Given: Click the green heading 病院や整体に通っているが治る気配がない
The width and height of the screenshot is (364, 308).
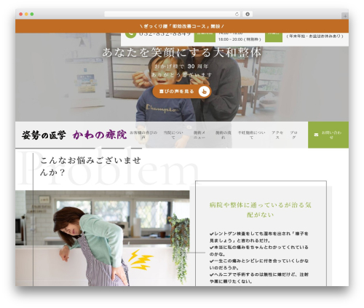Looking at the screenshot, I should [x=260, y=210].
